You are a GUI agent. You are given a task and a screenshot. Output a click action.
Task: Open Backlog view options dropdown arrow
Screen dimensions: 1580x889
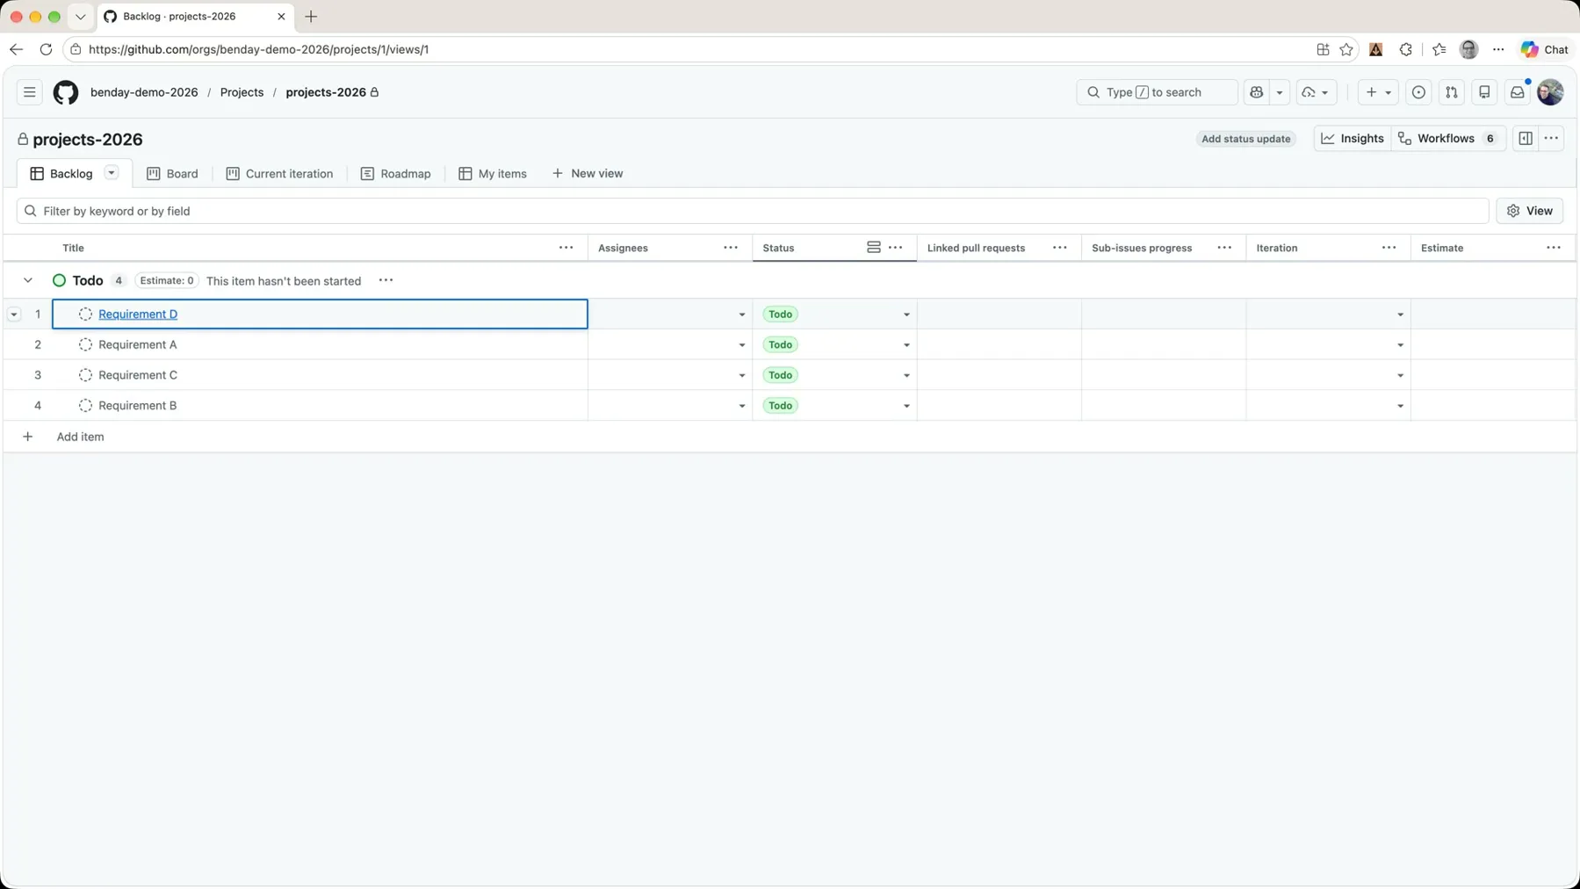point(112,173)
